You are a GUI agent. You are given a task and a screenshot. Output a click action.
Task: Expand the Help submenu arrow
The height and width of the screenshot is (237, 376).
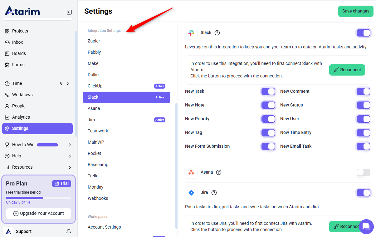70,156
